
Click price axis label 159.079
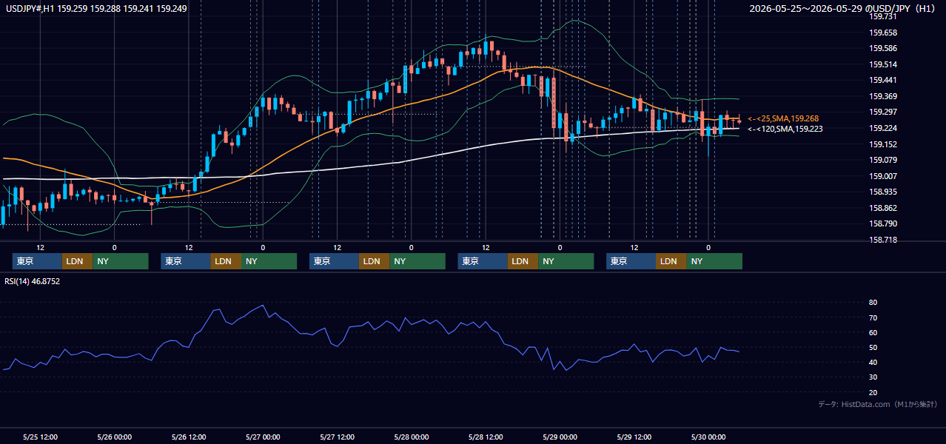[883, 160]
